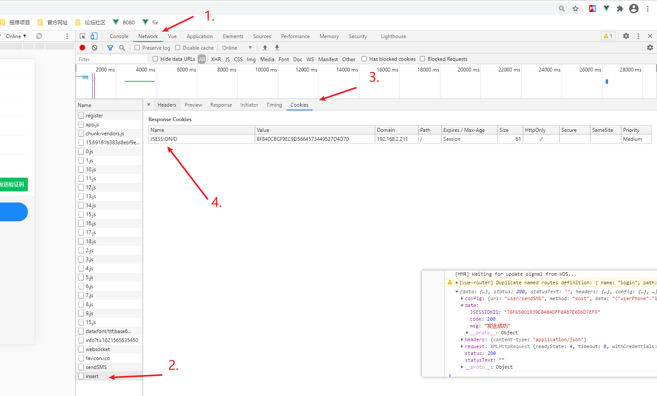
Task: Click the Filter text input
Action: (x=112, y=59)
